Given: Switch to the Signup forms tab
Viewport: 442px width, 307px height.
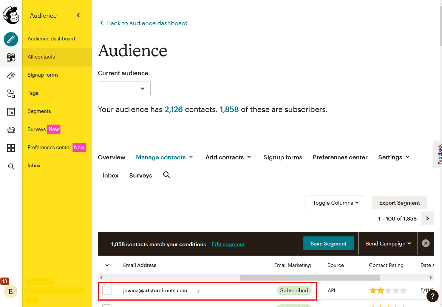Looking at the screenshot, I should (x=283, y=157).
